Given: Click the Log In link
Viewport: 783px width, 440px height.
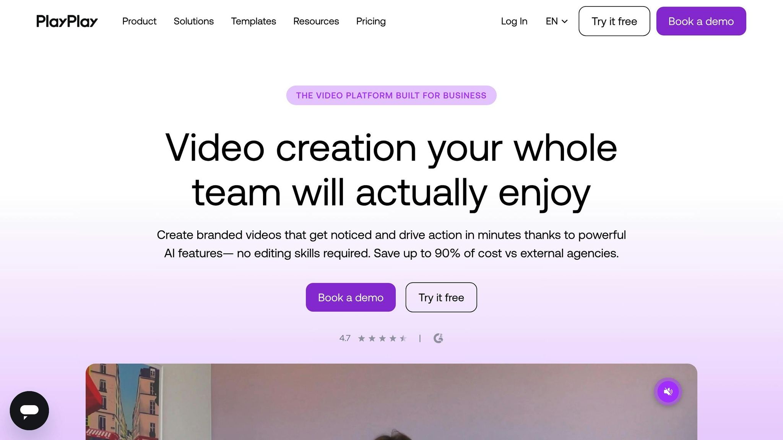Looking at the screenshot, I should (x=514, y=21).
